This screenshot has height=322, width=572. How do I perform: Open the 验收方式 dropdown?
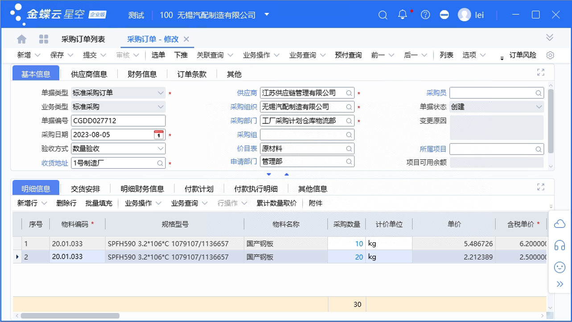tap(160, 148)
